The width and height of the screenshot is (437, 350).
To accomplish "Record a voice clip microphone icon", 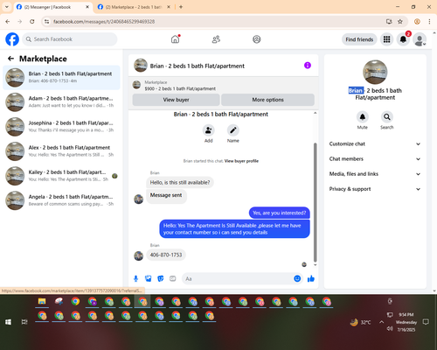I will point(135,278).
